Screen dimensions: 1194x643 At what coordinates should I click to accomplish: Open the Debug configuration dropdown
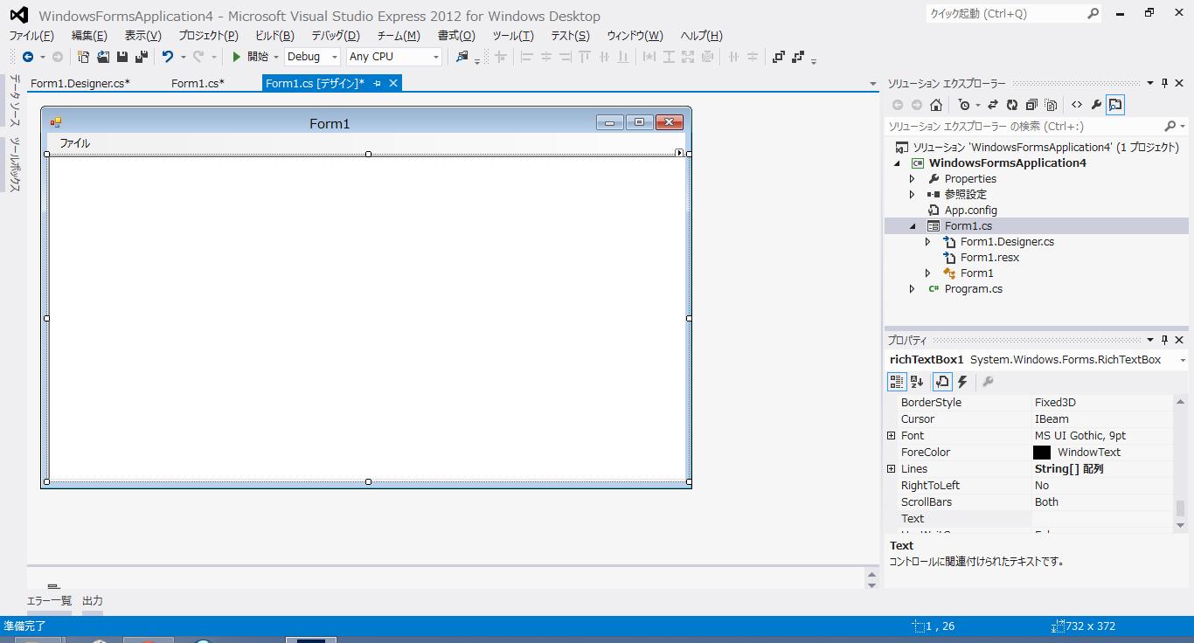(x=312, y=57)
